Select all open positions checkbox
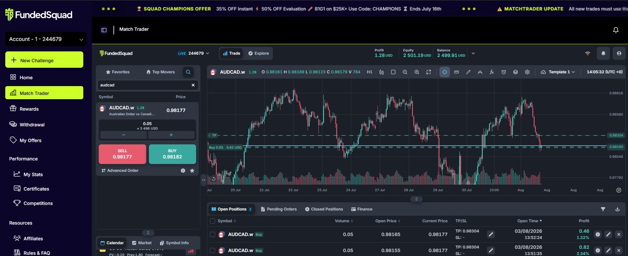The height and width of the screenshot is (256, 628). pyautogui.click(x=213, y=221)
